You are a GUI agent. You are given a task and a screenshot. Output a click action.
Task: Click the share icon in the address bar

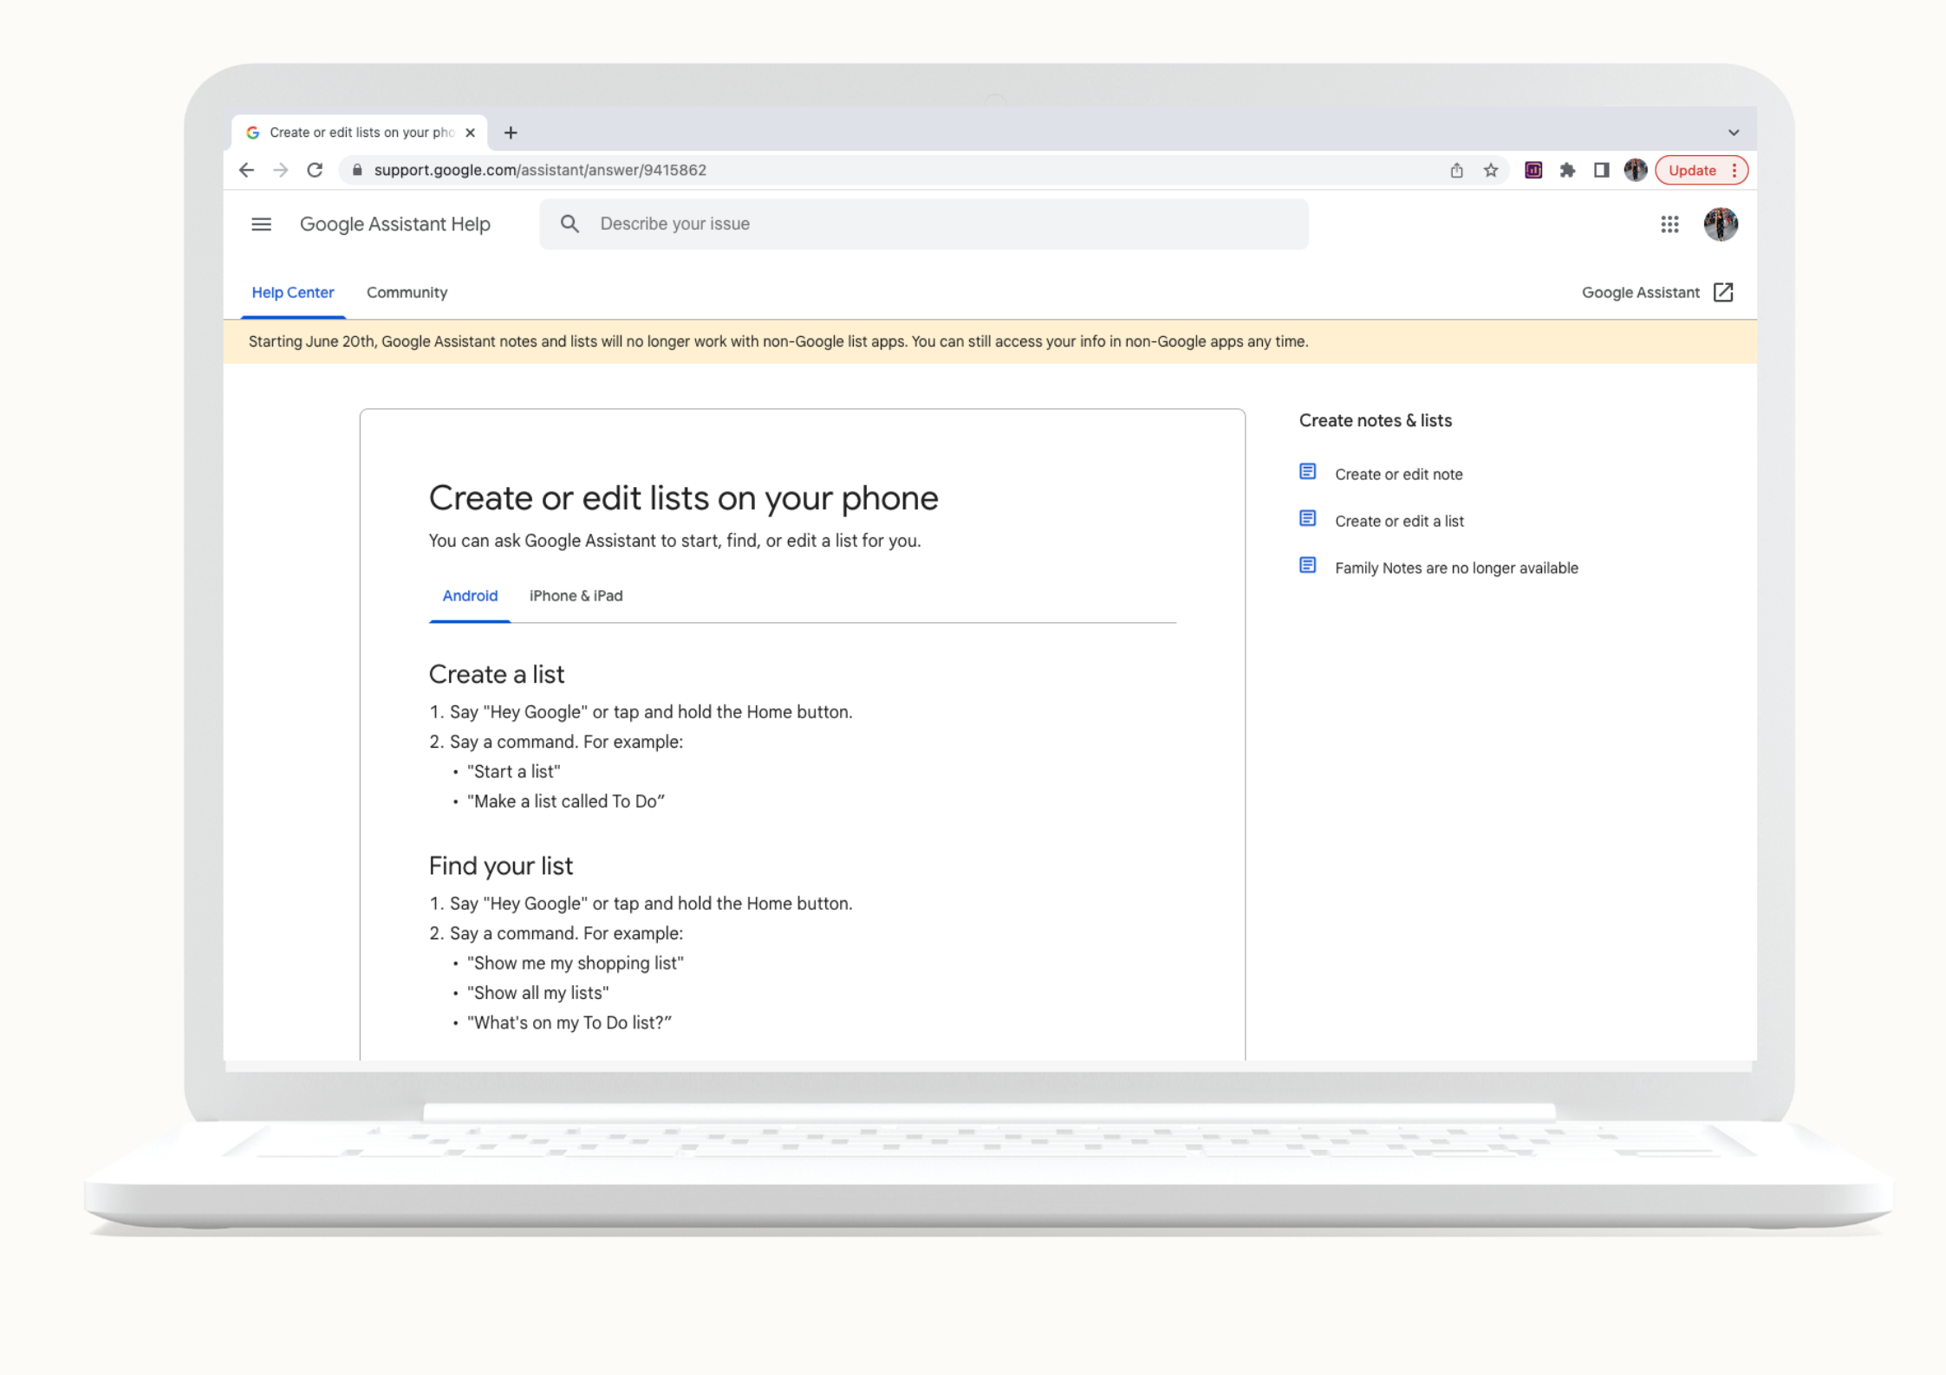point(1456,170)
